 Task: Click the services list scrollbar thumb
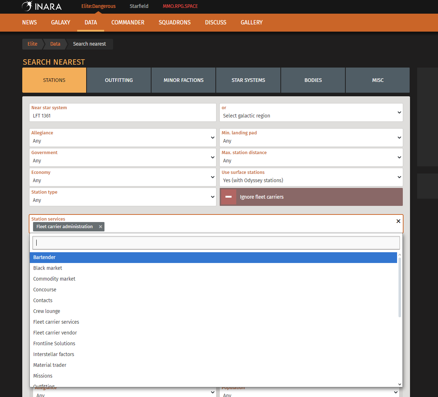point(400,287)
